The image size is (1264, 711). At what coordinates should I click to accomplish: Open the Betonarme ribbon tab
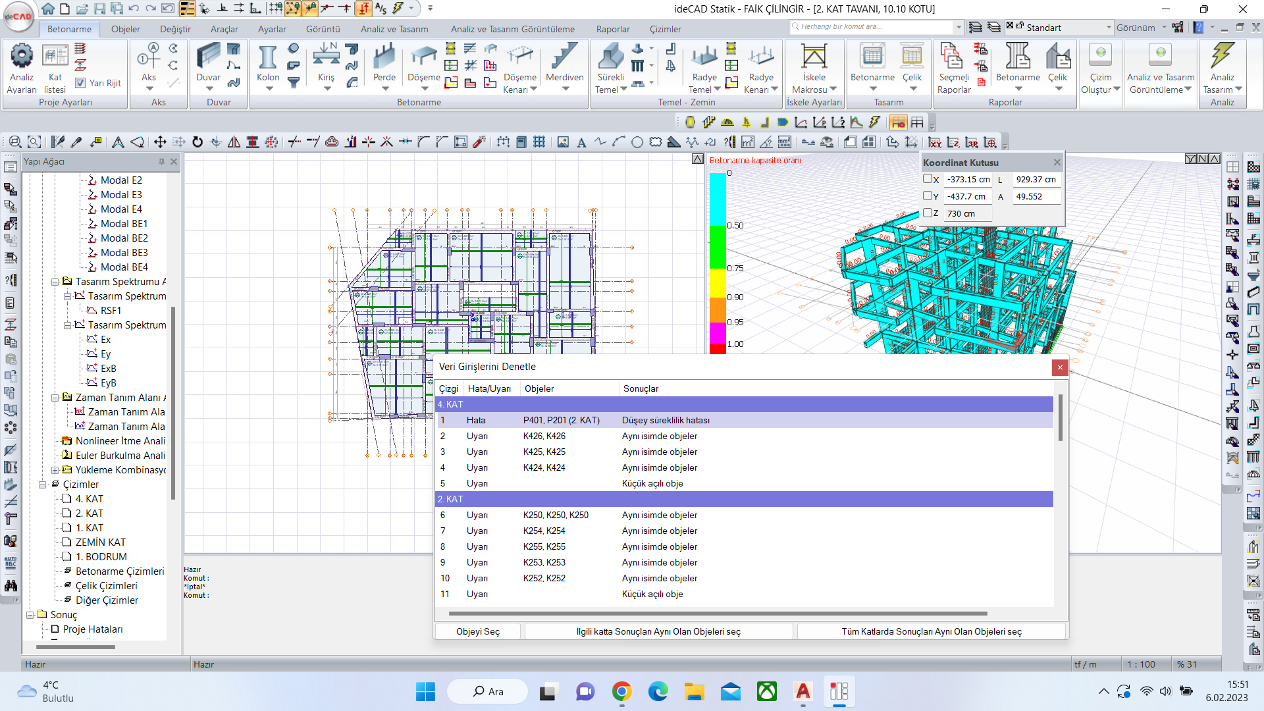click(69, 29)
